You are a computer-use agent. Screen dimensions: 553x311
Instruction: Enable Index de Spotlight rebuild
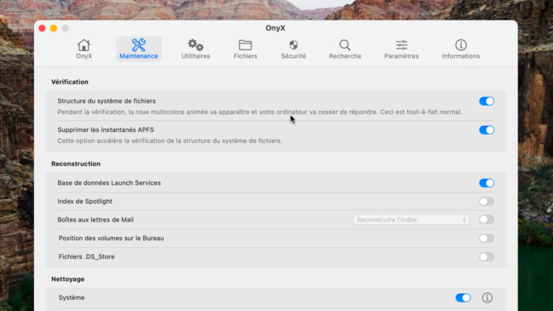[487, 201]
